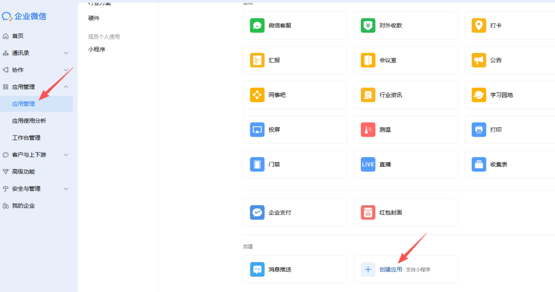Expand the 通讯录 chevron

[66, 53]
